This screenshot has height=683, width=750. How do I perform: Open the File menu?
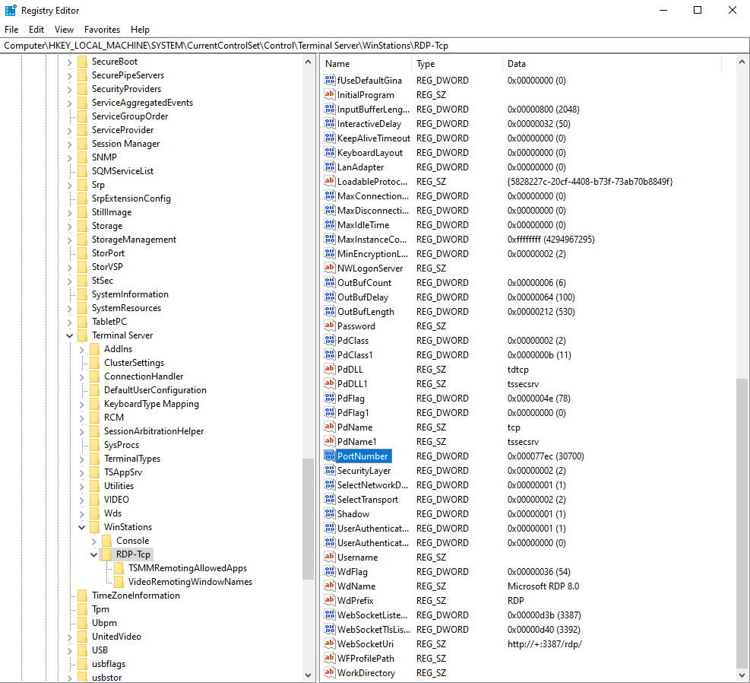(11, 30)
